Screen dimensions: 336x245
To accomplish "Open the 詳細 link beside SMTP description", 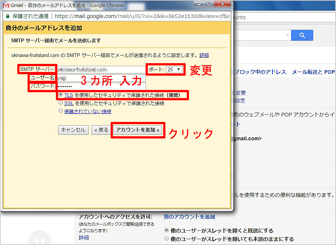I will click(x=204, y=55).
